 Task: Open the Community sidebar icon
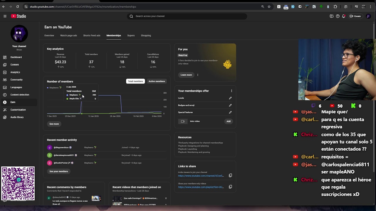[x=5, y=80]
